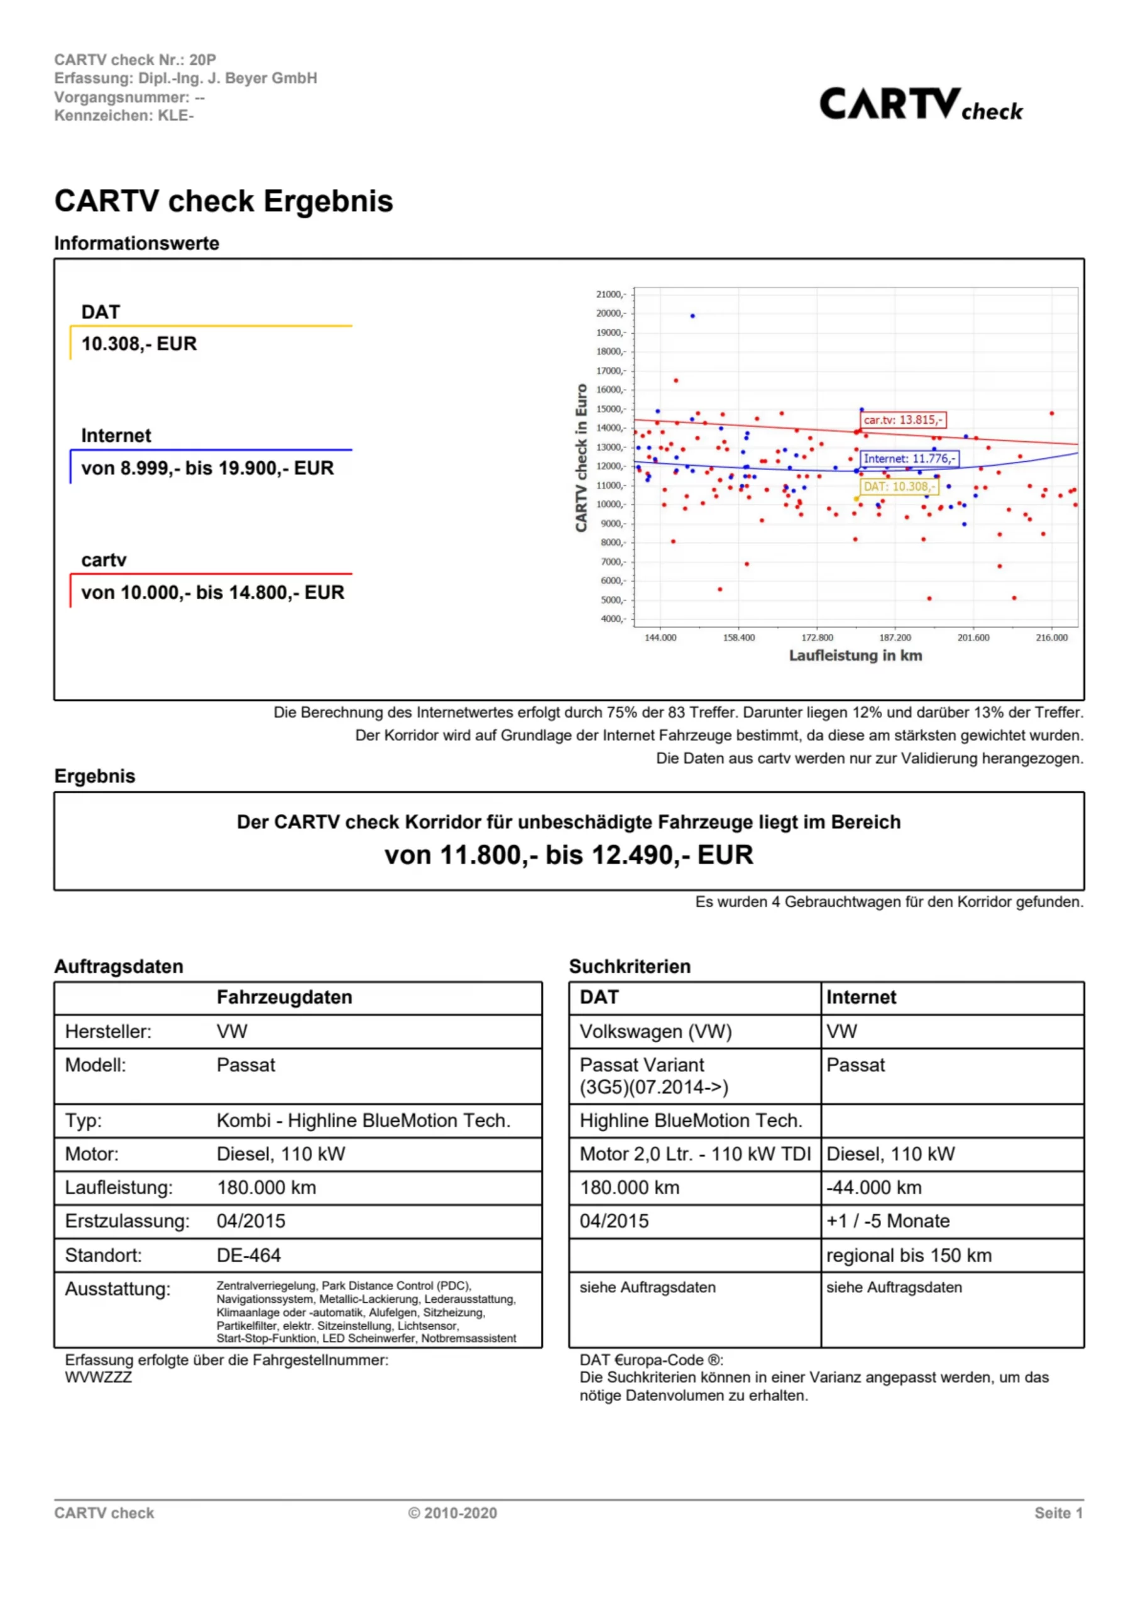Screen dimensions: 1138x1609
Task: Click the red car.tv 13.815 chart label
Action: (902, 420)
